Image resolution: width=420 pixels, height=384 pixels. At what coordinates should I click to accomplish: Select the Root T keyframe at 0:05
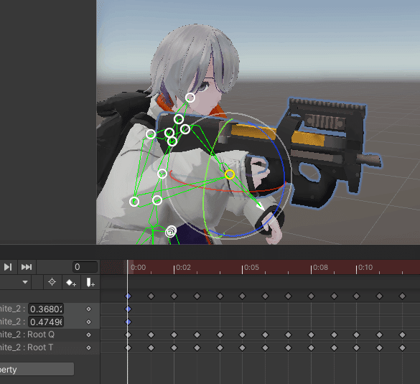(x=243, y=347)
